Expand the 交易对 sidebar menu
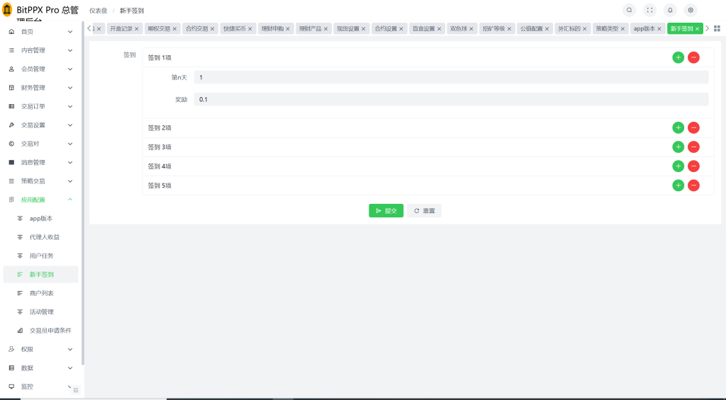726x400 pixels. tap(40, 144)
